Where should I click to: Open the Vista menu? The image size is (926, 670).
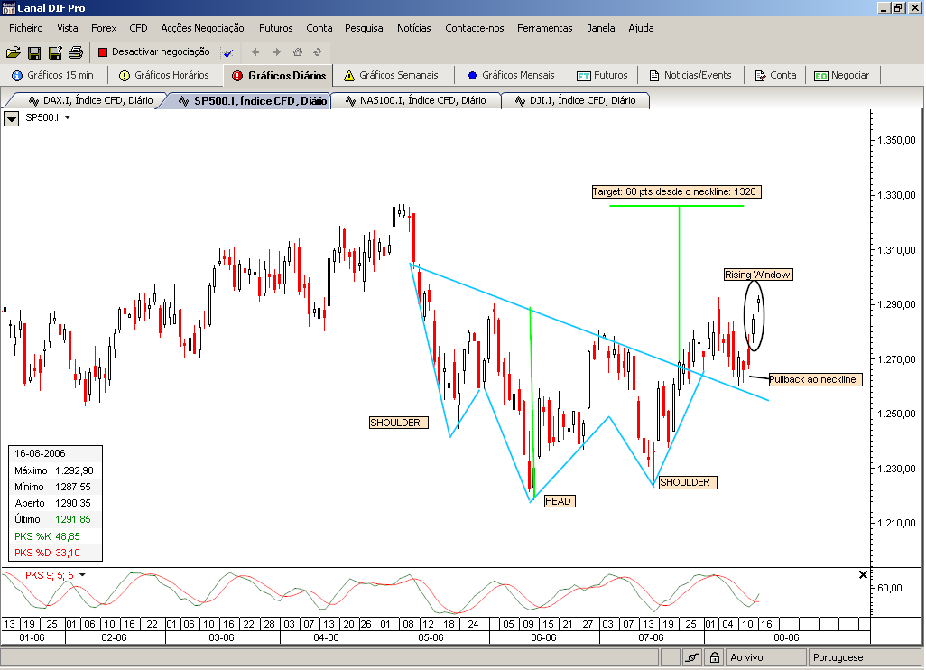[x=68, y=28]
